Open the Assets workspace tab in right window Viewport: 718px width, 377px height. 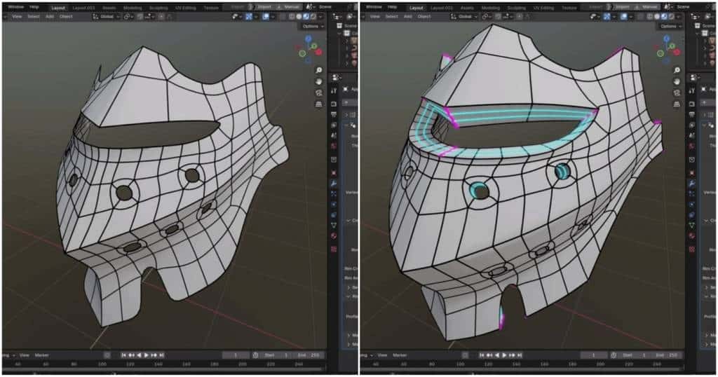(467, 8)
